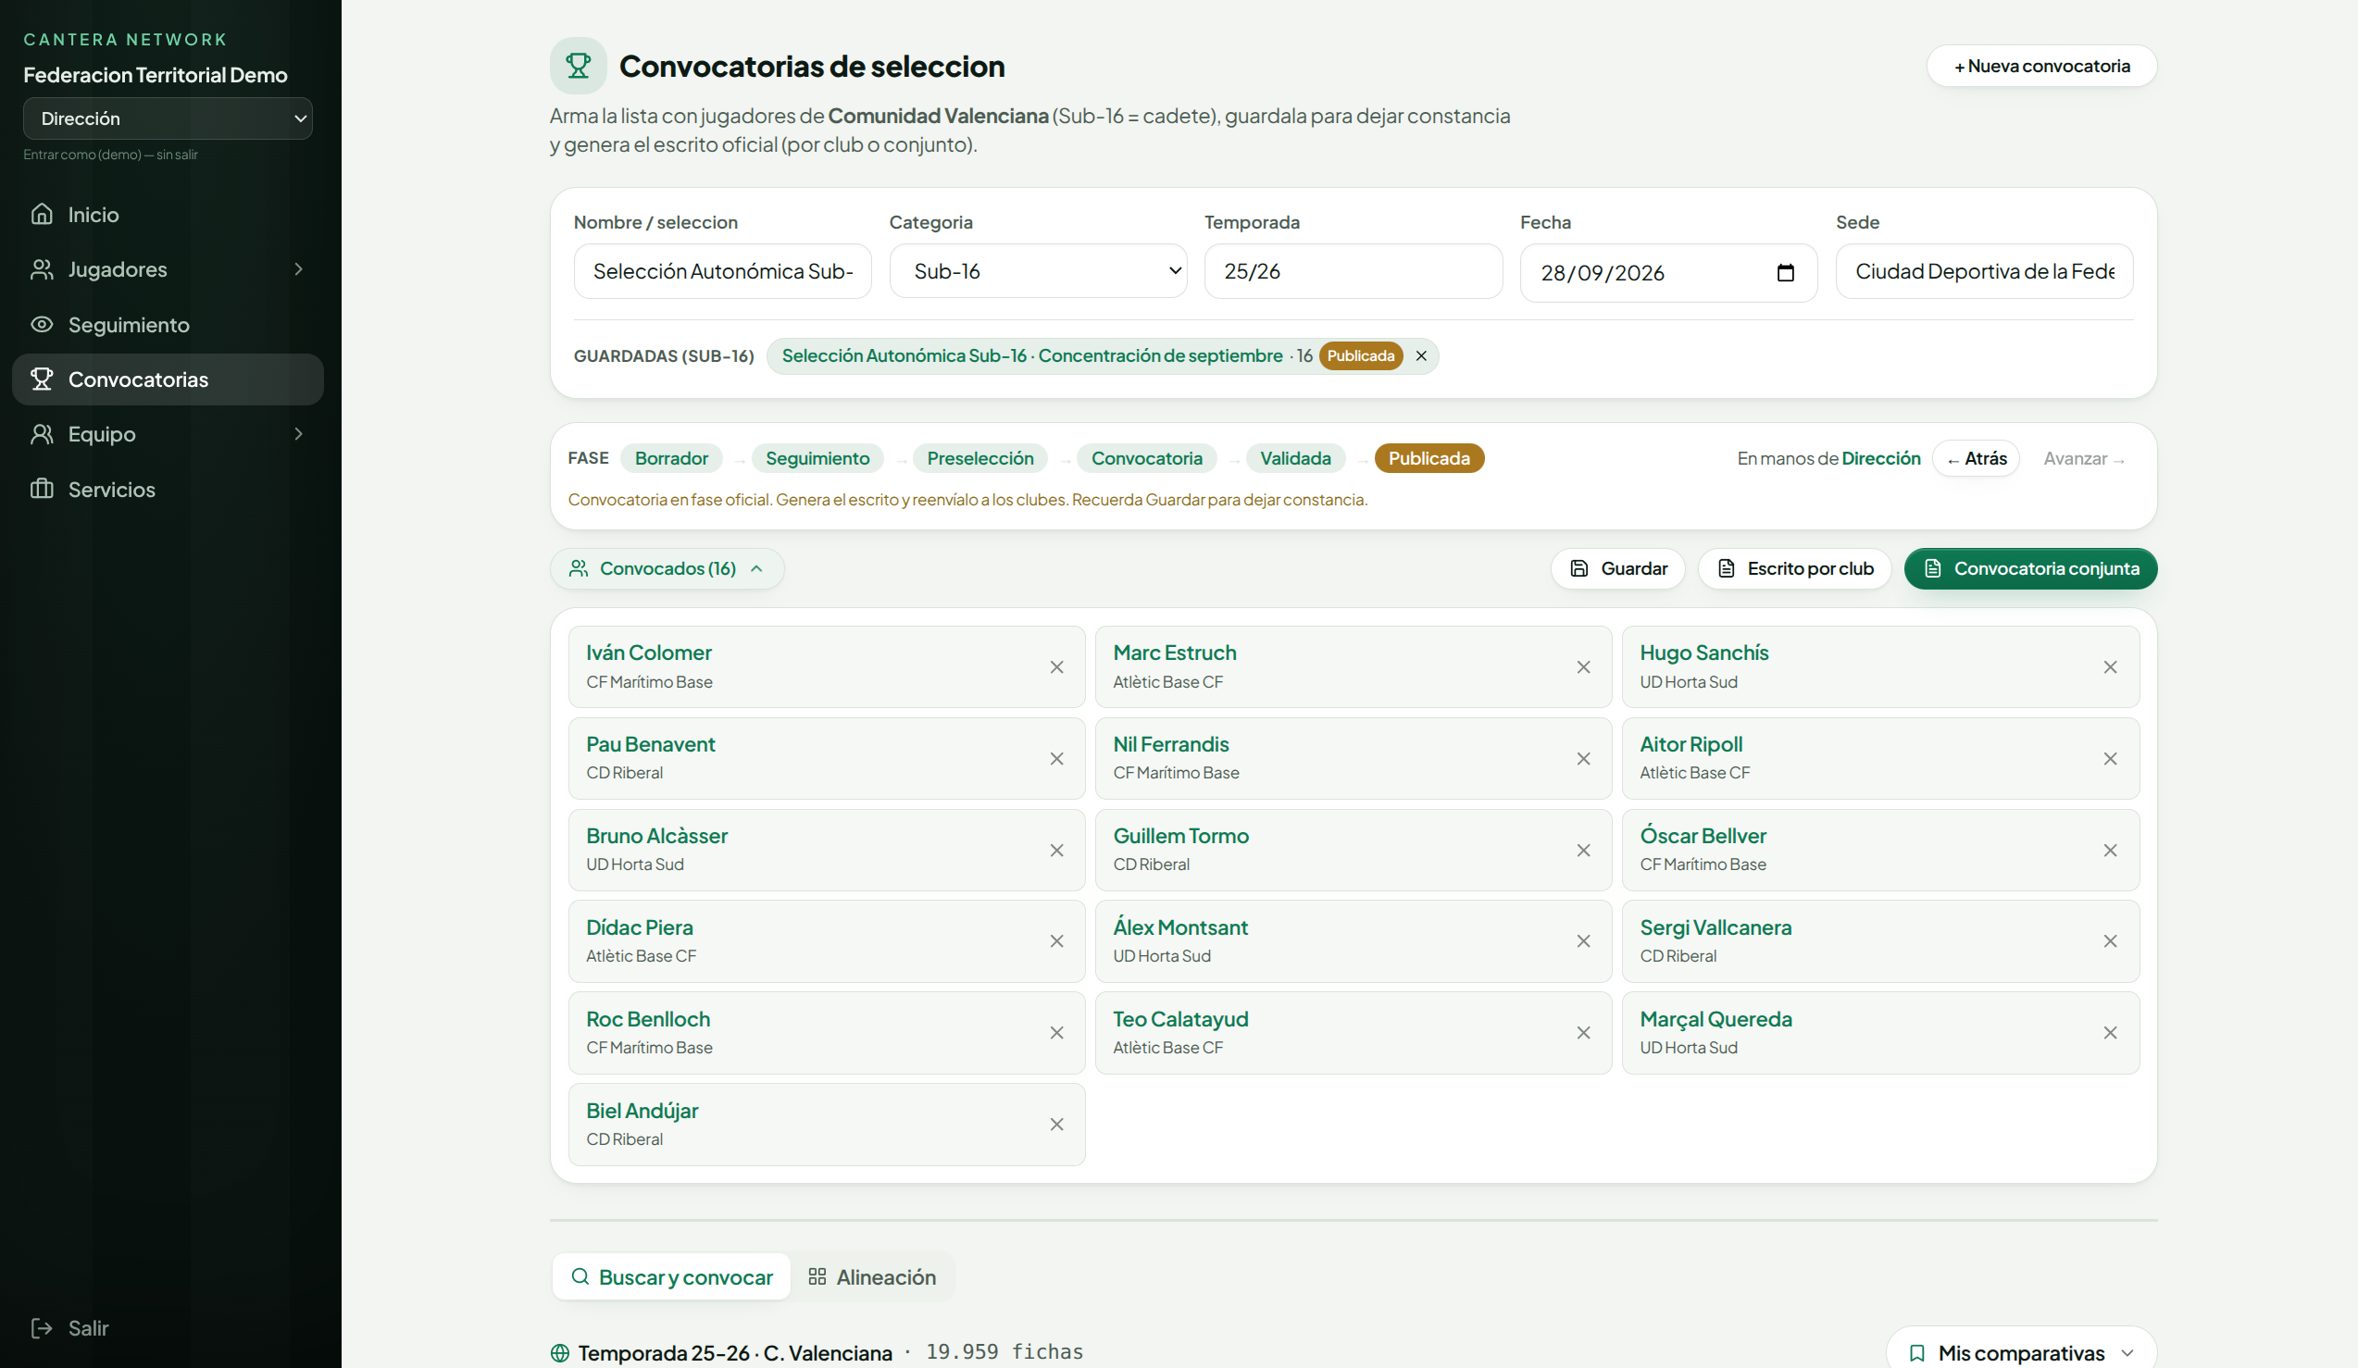2358x1368 pixels.
Task: Save with the Guardar button
Action: [x=1618, y=569]
